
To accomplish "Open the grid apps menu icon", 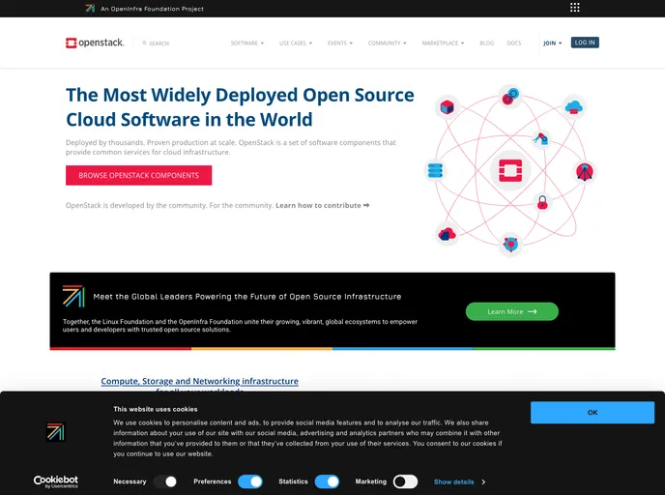I will click(575, 8).
